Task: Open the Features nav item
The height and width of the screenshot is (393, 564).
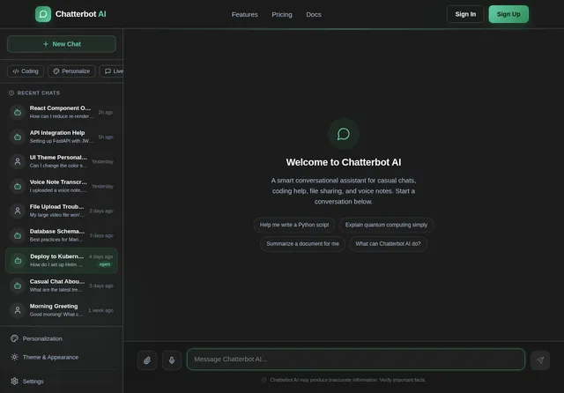Action: click(245, 14)
